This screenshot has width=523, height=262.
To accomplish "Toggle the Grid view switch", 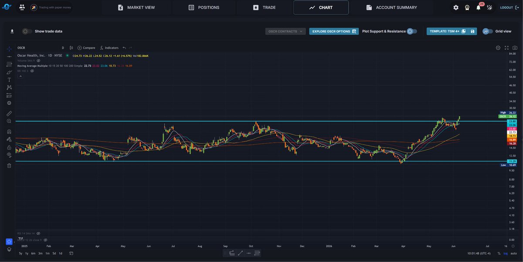I will tap(488, 31).
